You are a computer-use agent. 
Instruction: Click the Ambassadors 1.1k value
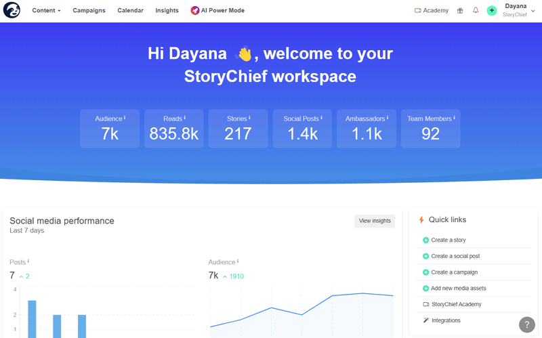pyautogui.click(x=367, y=133)
